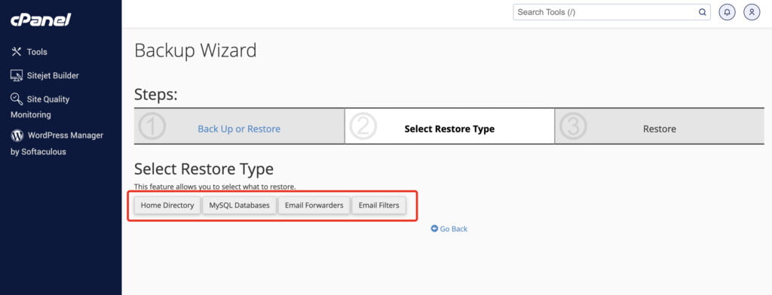Viewport: 772px width, 295px height.
Task: Focus the Search Tools field
Action: pyautogui.click(x=611, y=12)
